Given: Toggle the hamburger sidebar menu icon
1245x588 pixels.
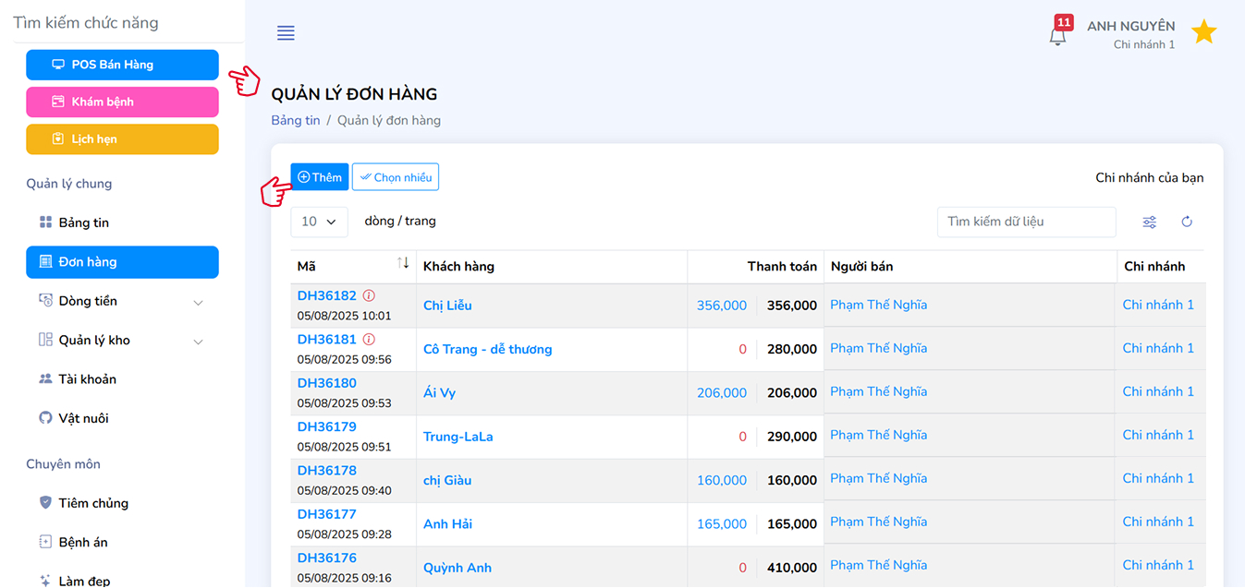Looking at the screenshot, I should [286, 33].
